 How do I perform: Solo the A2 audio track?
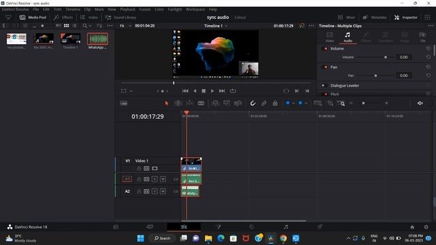click(x=155, y=191)
